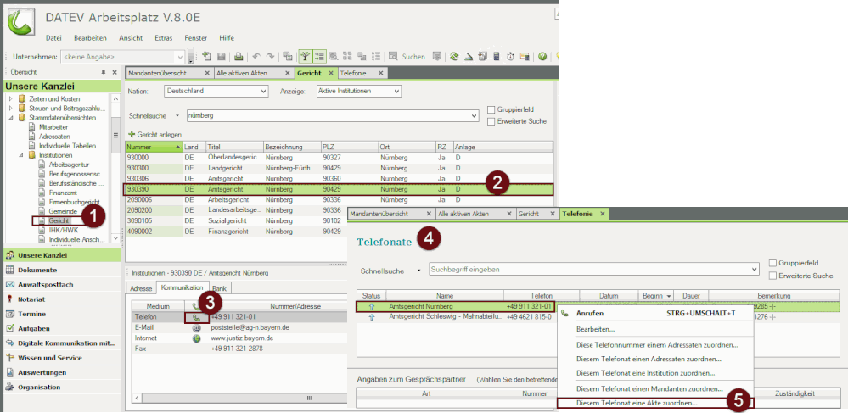Viewport: 848px width, 413px height.
Task: Click the Notariat icon in the sidebar
Action: (x=9, y=299)
